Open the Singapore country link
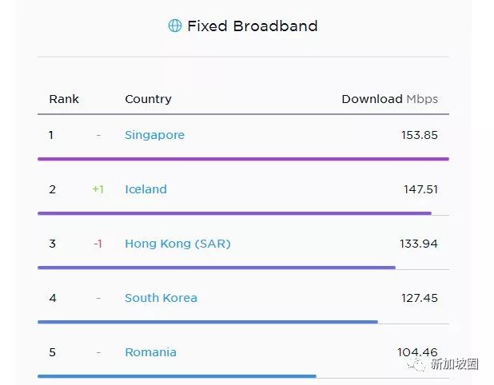The width and height of the screenshot is (494, 385). point(154,135)
